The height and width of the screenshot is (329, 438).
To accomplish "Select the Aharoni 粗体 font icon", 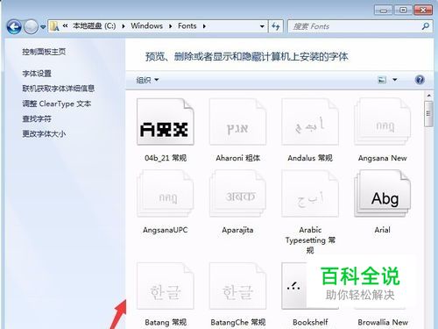I will (237, 122).
